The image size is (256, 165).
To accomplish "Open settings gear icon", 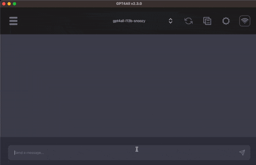I will pos(226,21).
